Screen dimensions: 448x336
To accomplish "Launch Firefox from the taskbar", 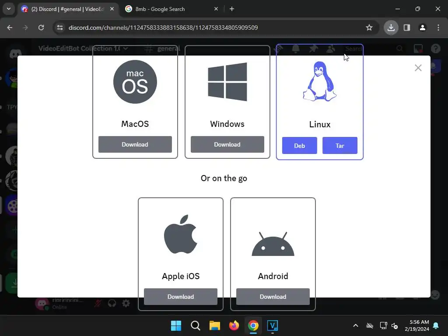I will pos(234,325).
